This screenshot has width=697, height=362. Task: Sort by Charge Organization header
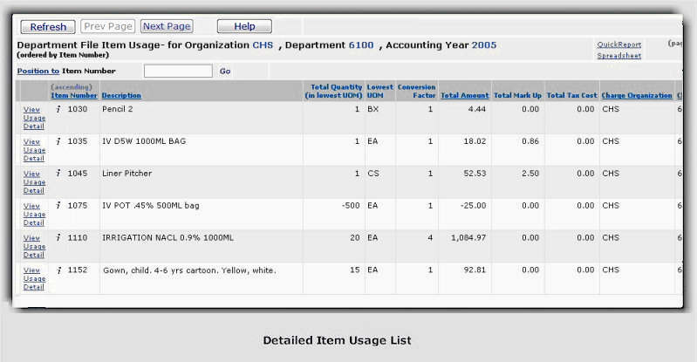637,95
